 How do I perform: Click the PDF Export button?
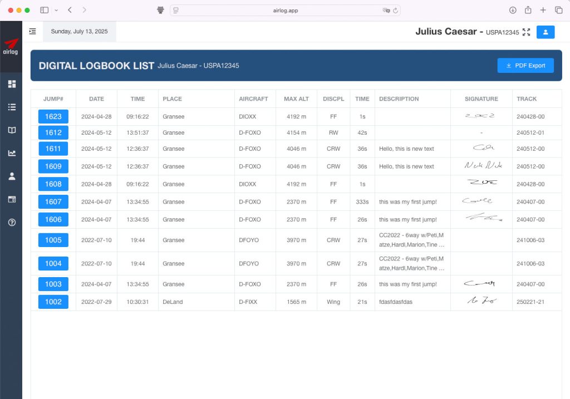tap(525, 66)
